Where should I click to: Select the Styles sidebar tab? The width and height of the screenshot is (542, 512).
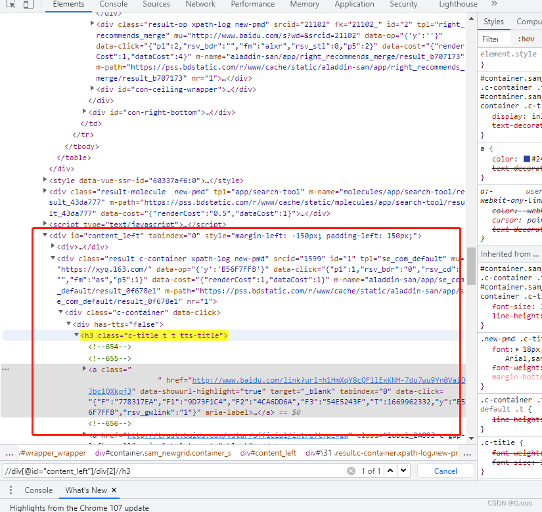(493, 22)
